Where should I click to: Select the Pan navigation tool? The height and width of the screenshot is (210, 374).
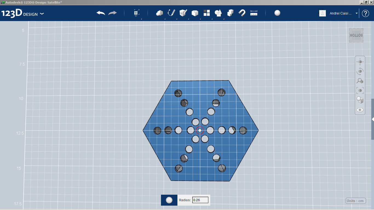[x=360, y=62]
